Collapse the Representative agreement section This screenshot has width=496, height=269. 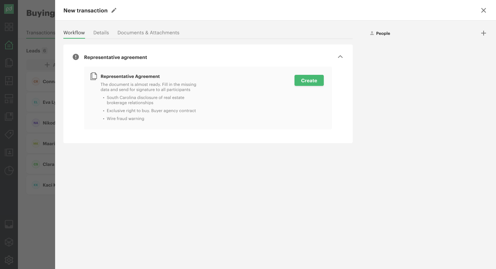click(340, 57)
